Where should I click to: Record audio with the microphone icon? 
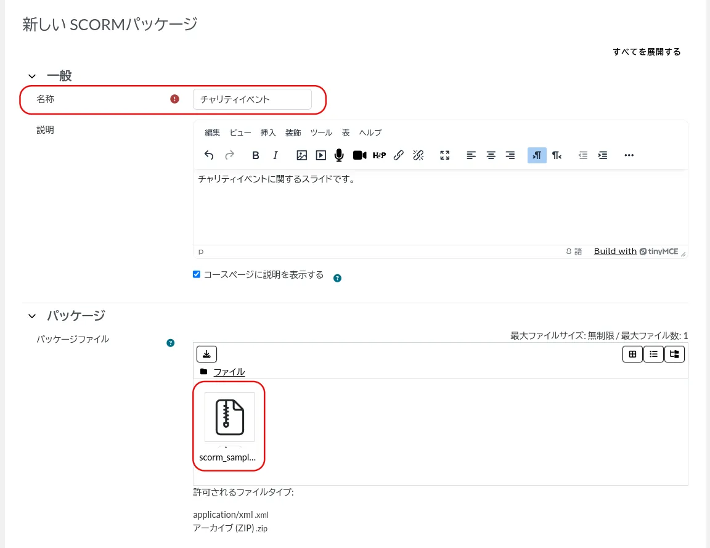[339, 155]
